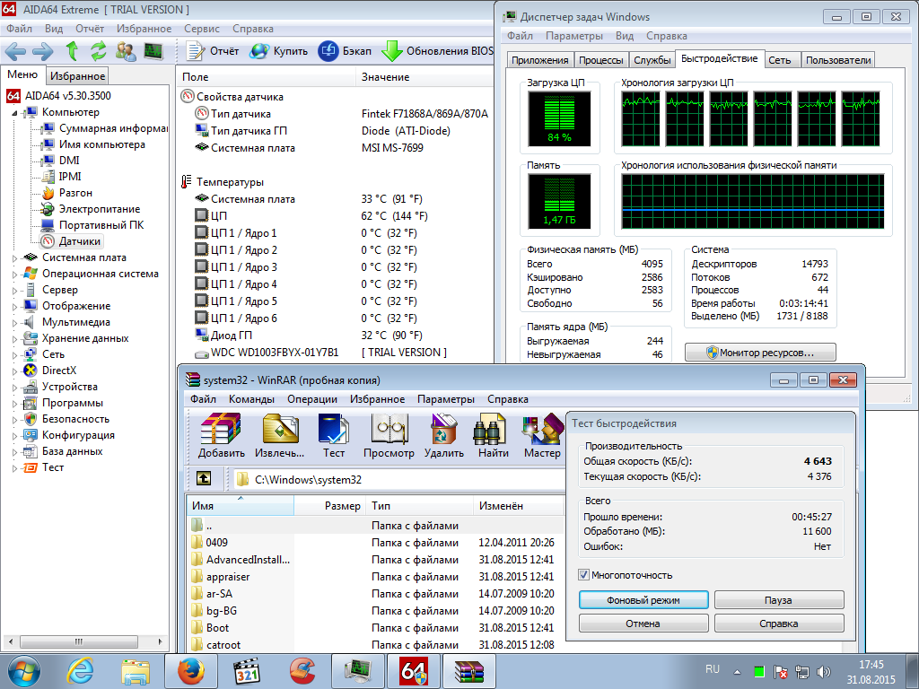Screen dimensions: 919x689
Task: Open Internet Explorer from the taskbar
Action: click(x=80, y=671)
